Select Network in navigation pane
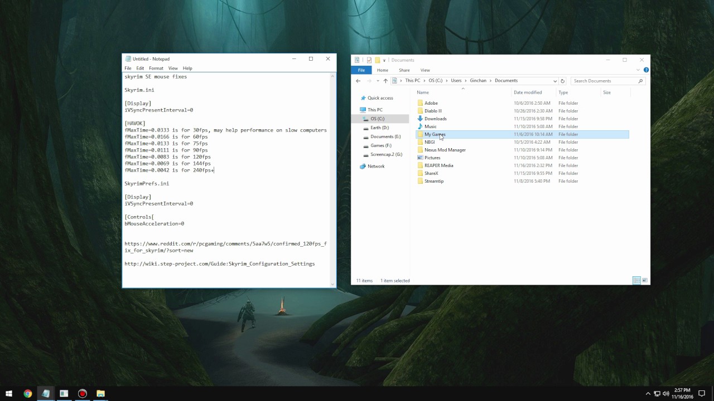 [x=375, y=166]
